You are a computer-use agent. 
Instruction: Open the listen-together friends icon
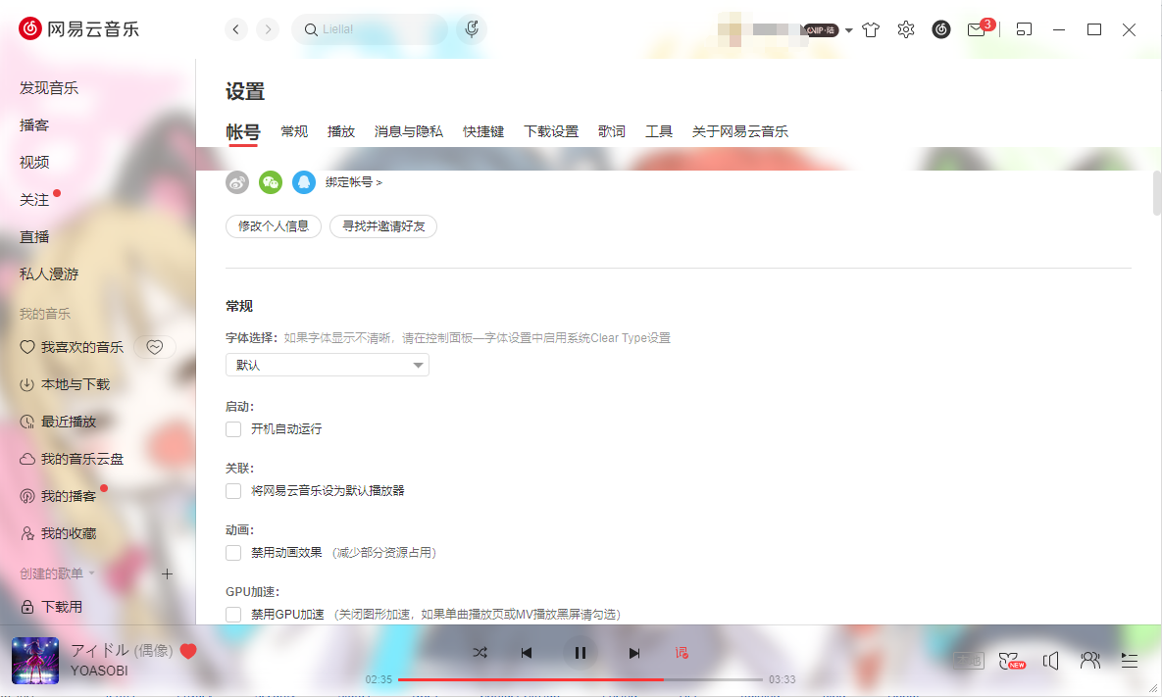click(1089, 660)
